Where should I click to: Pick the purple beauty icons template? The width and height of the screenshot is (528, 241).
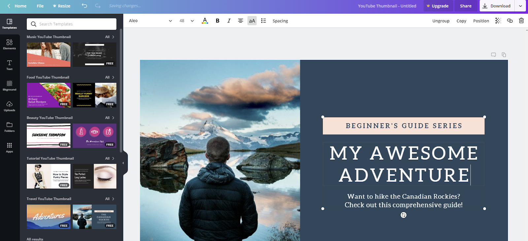(x=95, y=136)
